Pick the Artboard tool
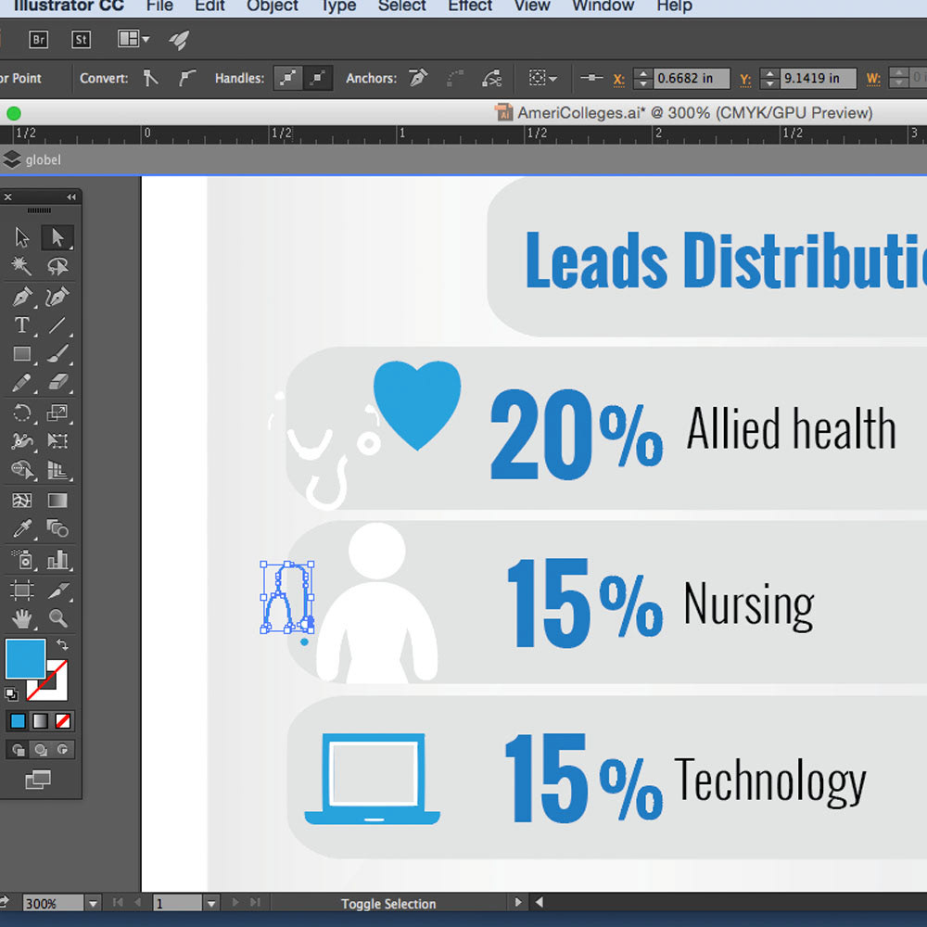Image resolution: width=927 pixels, height=927 pixels. click(22, 590)
